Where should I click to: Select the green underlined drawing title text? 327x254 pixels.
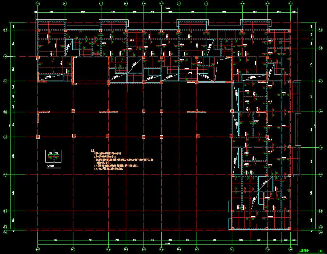(304, 250)
